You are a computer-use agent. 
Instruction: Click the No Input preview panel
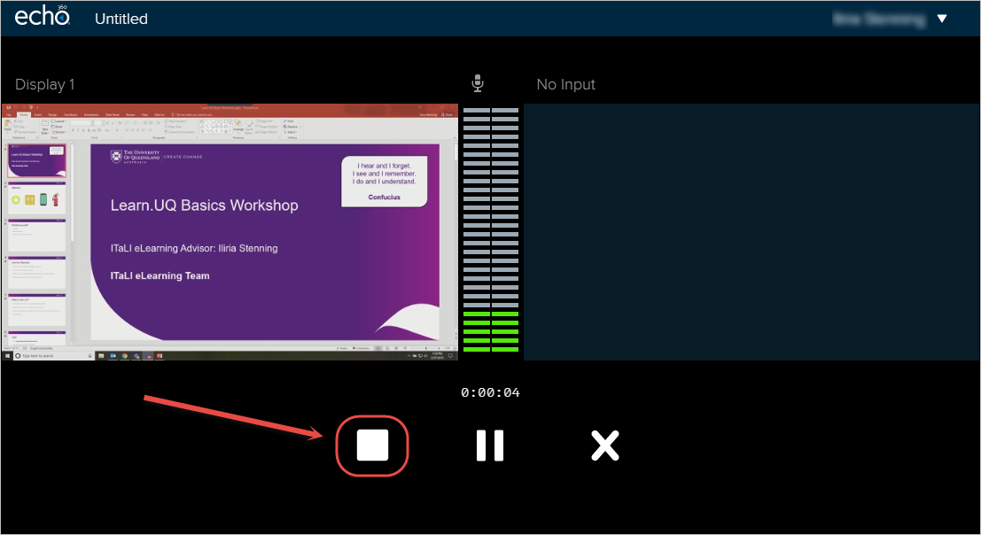tap(751, 232)
